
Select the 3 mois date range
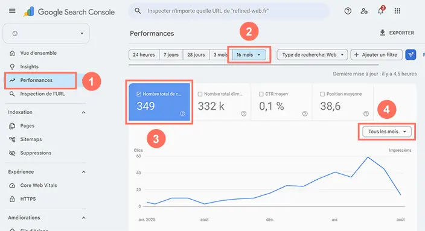[x=220, y=55]
